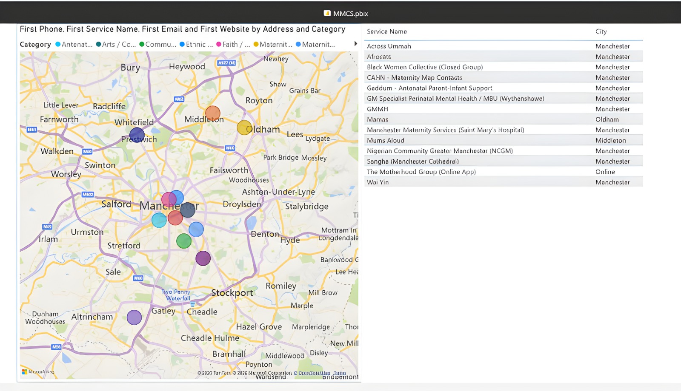Image resolution: width=681 pixels, height=391 pixels.
Task: Click the red bubble on the map
Action: pyautogui.click(x=175, y=218)
